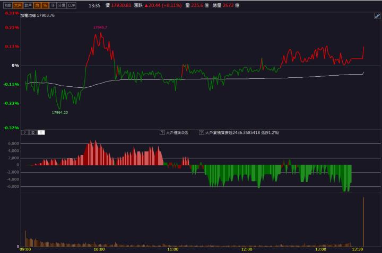Click the CDP button in the toolbar
The width and height of the screenshot is (382, 253).
(x=71, y=5)
